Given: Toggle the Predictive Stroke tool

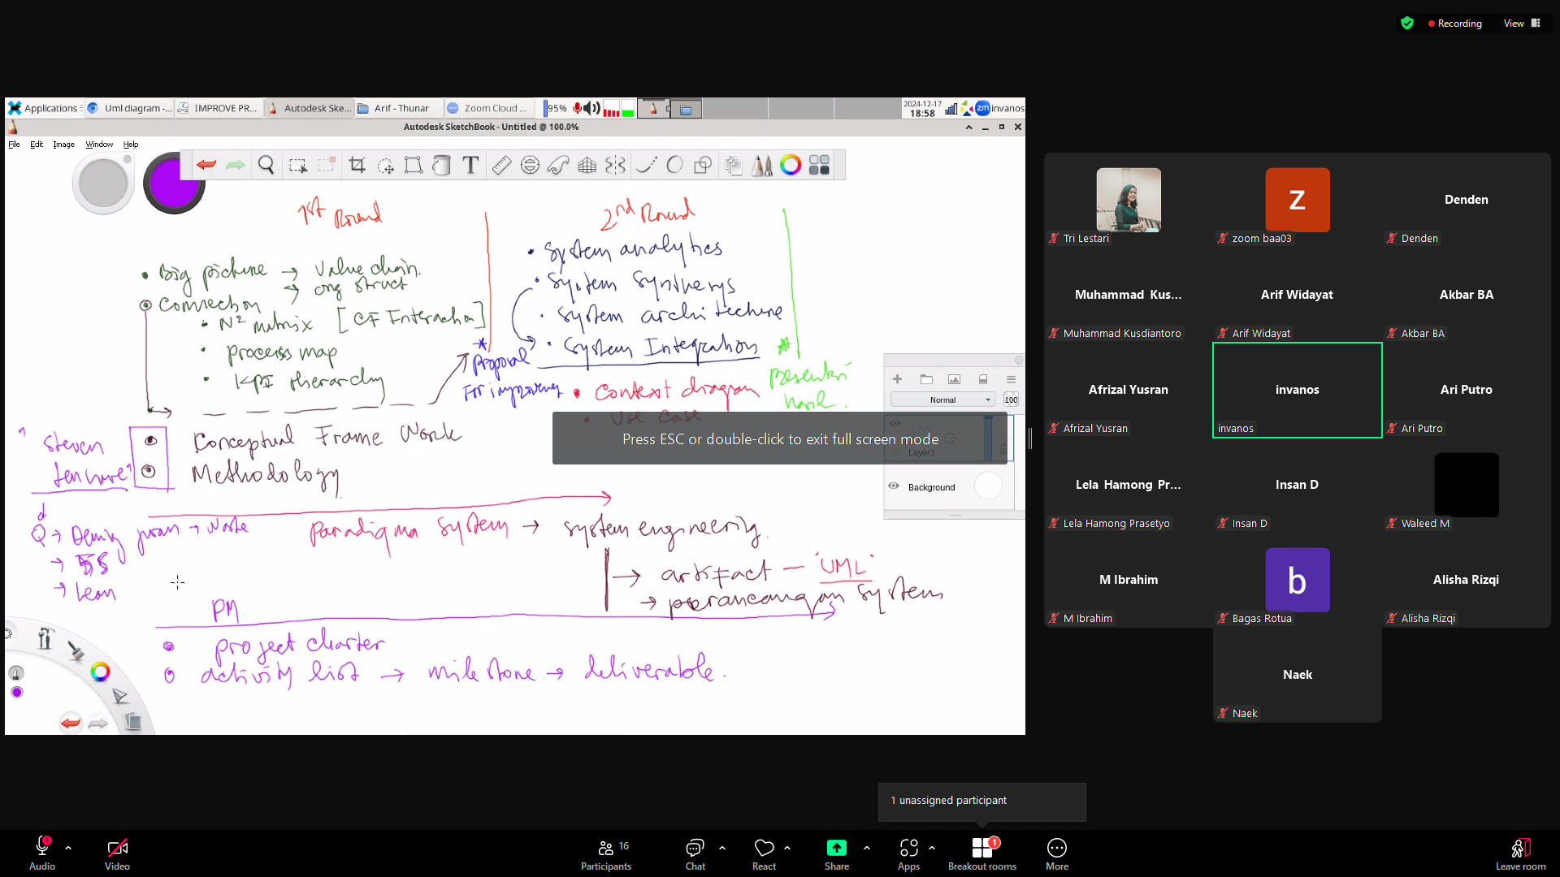Looking at the screenshot, I should 674,166.
